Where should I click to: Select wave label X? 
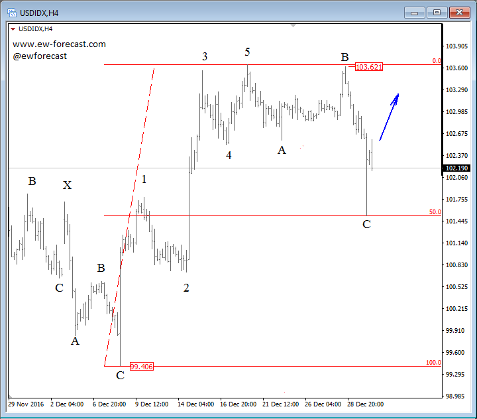click(67, 185)
